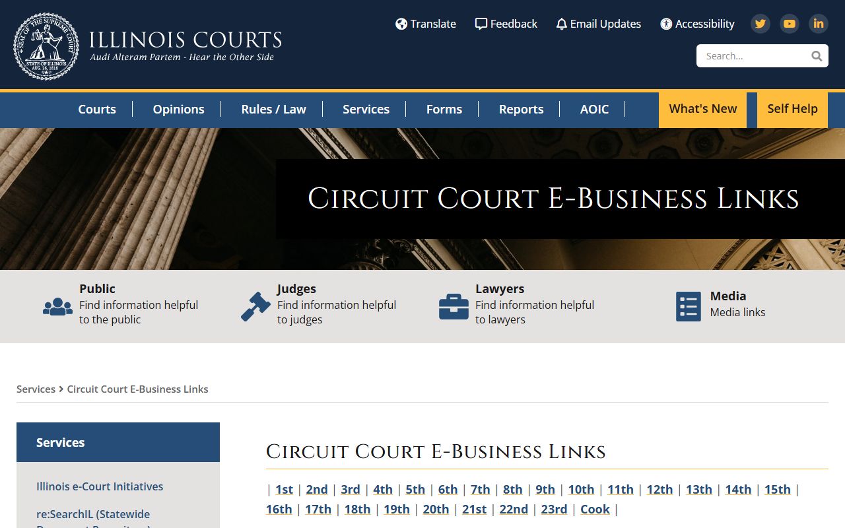Click the What's New button

(x=702, y=110)
